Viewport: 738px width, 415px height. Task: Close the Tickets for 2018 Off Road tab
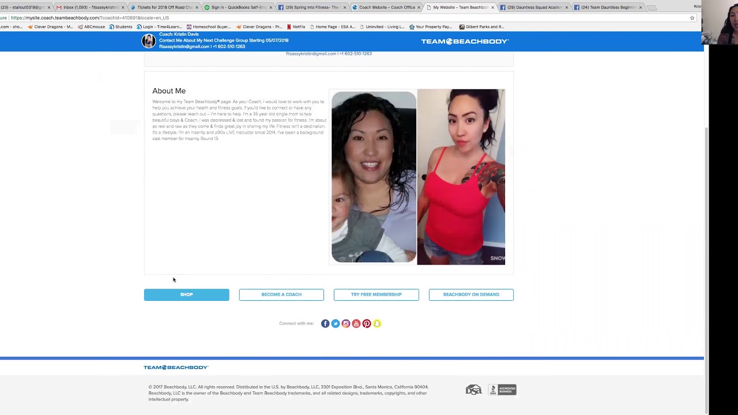197,7
